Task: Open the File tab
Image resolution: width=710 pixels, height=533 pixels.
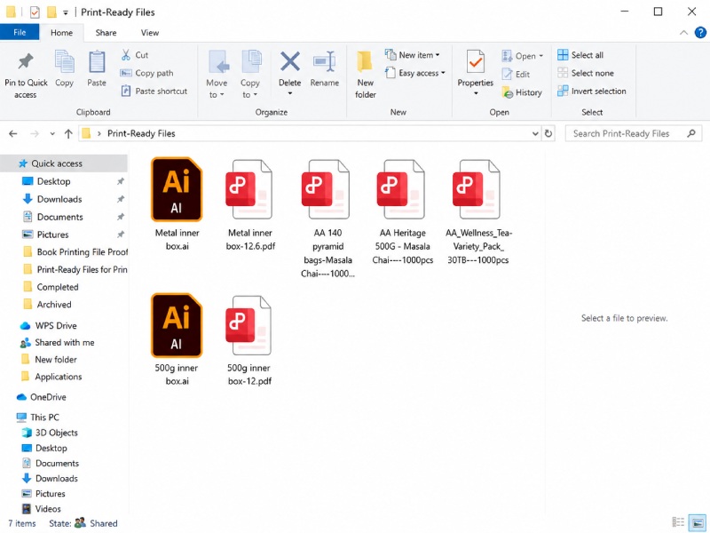Action: point(20,32)
